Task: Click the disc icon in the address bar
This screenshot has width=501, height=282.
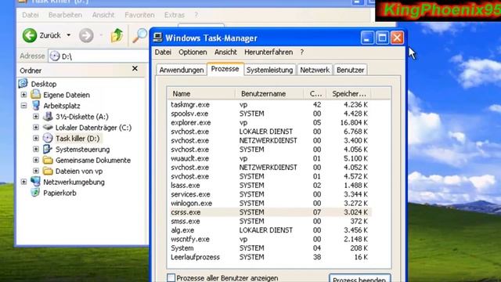Action: pos(55,56)
